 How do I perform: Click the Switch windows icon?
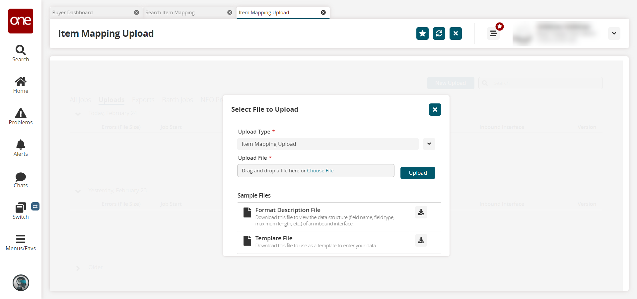(x=21, y=208)
